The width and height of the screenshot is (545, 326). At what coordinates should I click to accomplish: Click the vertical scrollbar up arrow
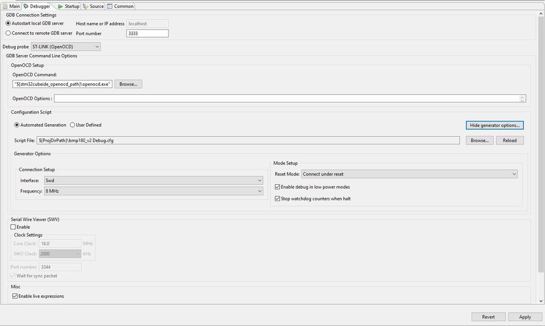pyautogui.click(x=541, y=14)
